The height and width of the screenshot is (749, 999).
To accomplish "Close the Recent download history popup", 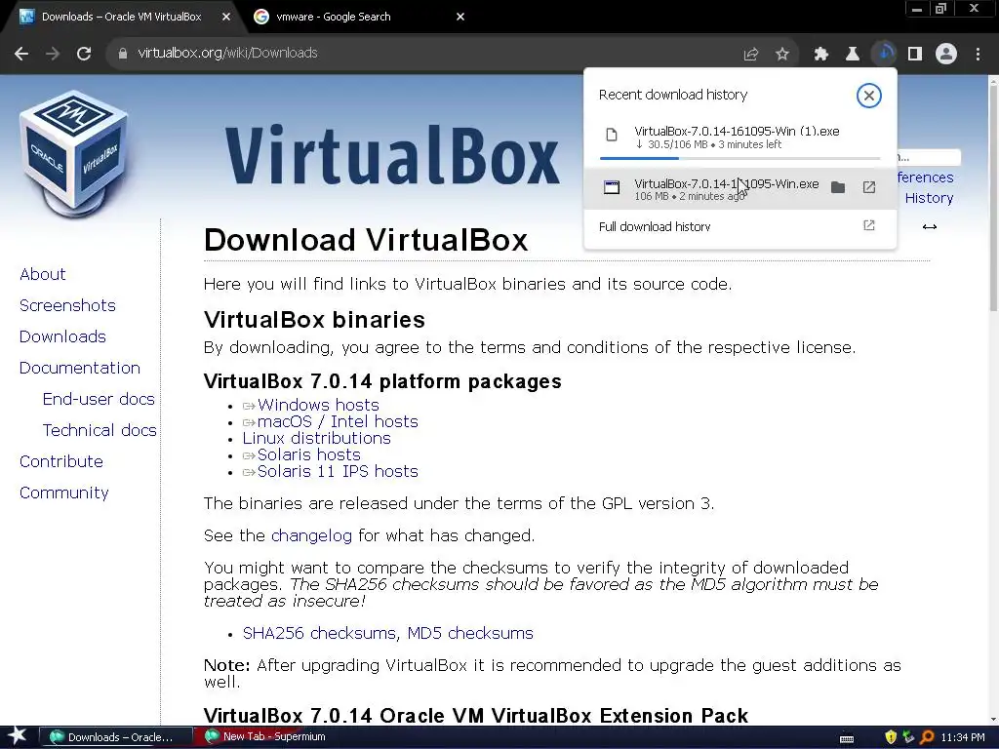I will [x=868, y=96].
